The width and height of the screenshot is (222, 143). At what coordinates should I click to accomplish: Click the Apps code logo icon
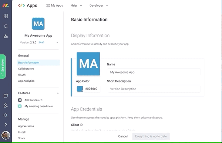(21, 6)
